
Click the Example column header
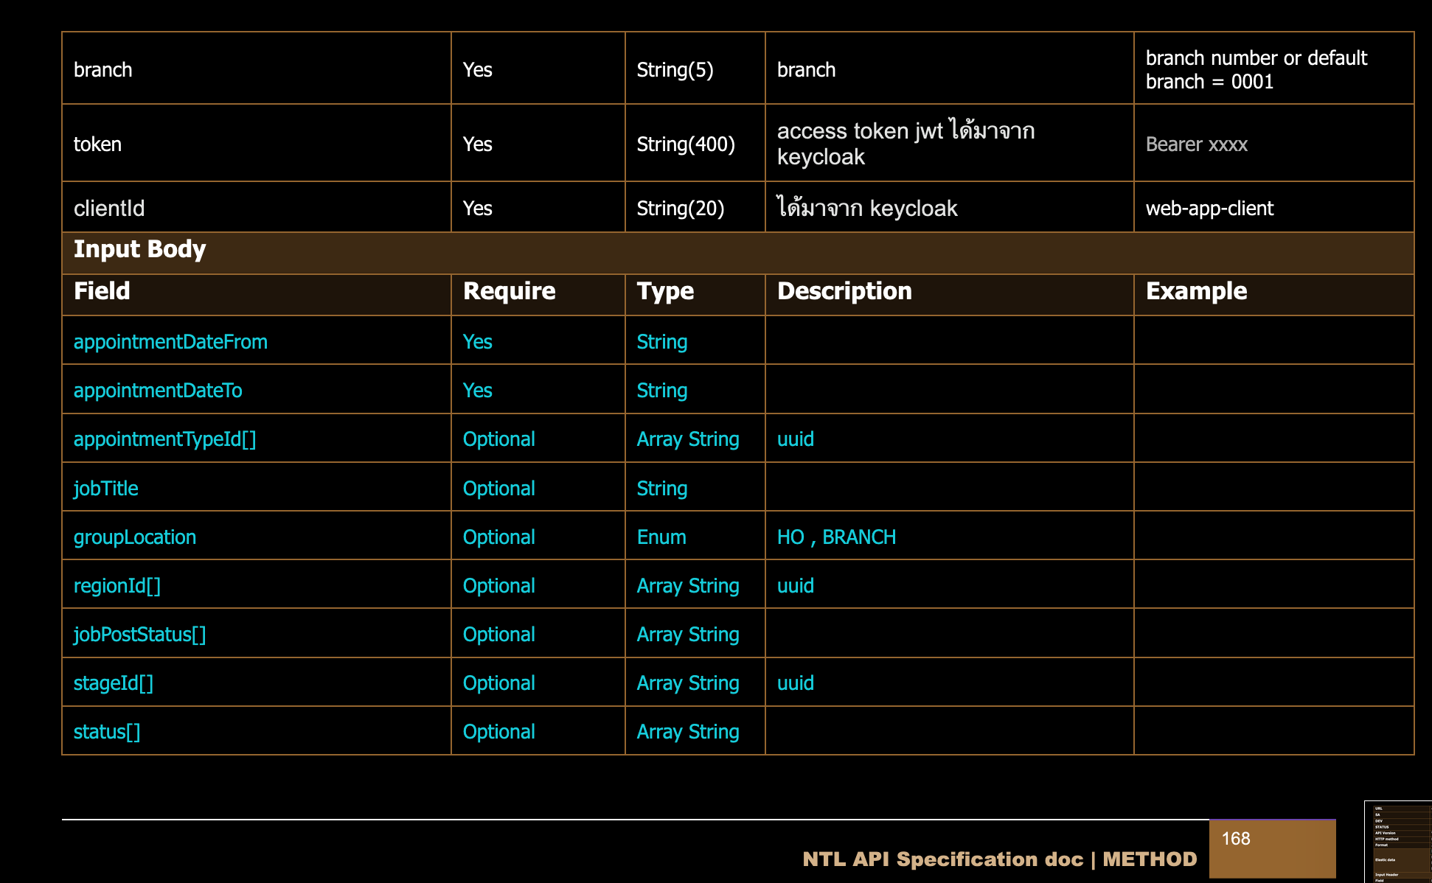tap(1196, 291)
